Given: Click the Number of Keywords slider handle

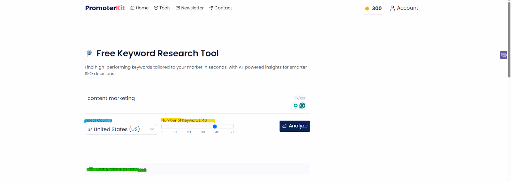Looking at the screenshot, I should point(215,127).
